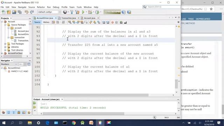Run the project with green play icon
The image size is (224, 126).
point(83,12)
